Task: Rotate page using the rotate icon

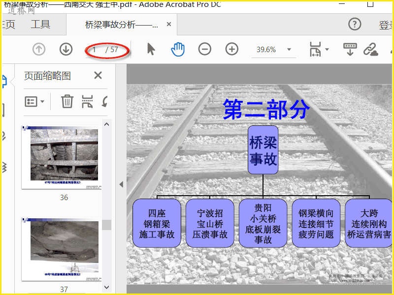Action: coord(105,101)
